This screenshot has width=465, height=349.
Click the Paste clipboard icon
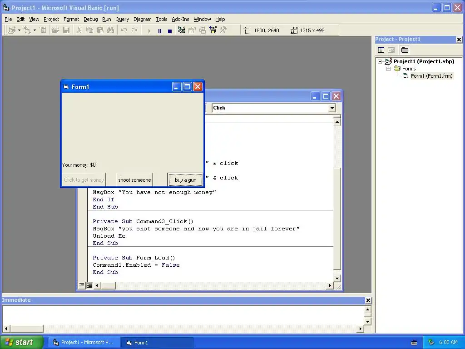tap(100, 30)
